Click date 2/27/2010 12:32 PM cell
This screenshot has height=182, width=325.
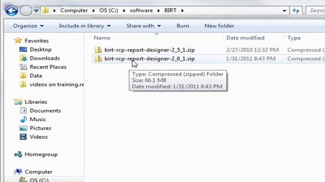(x=252, y=50)
